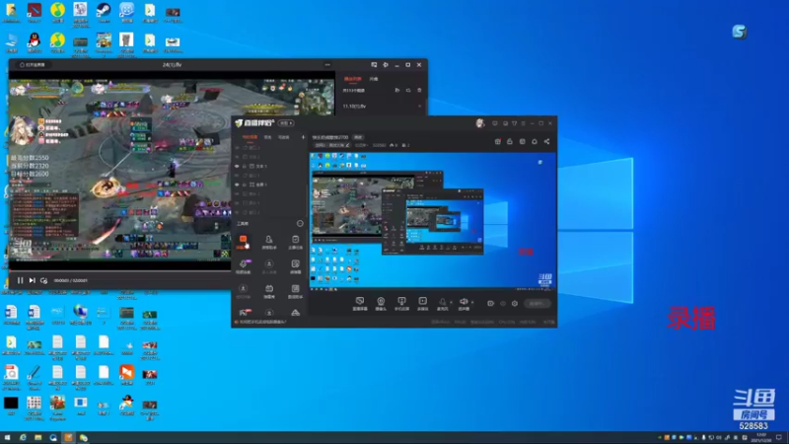Open the message bubble icon beside the avatar

495,123
